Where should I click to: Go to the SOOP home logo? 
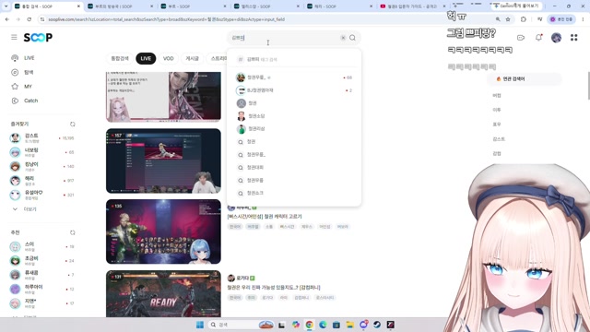(38, 37)
